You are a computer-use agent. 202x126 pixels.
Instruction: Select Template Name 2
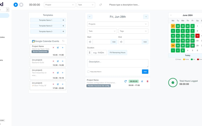(x=45, y=26)
